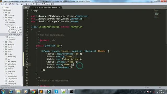Select the create_posts_table.php tab
This screenshot has width=167, height=94.
[x=44, y=8]
